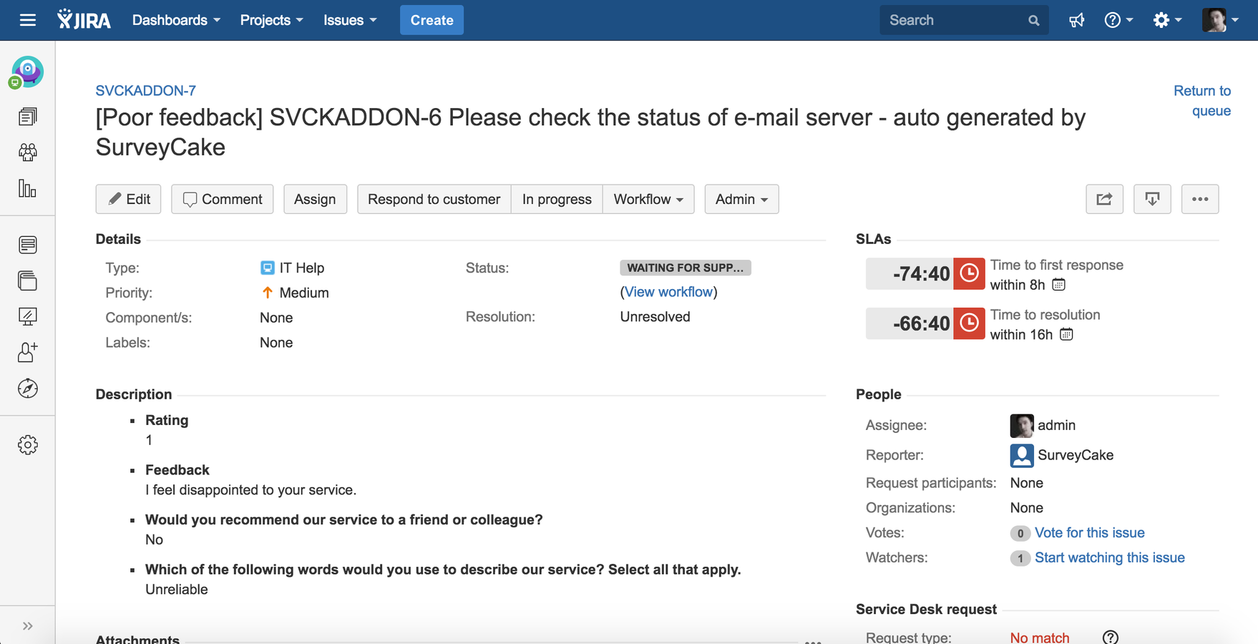This screenshot has width=1258, height=644.
Task: Open calendar icon next to within 16h
Action: (1066, 334)
